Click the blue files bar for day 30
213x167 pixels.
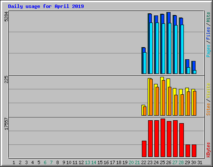click(x=193, y=66)
